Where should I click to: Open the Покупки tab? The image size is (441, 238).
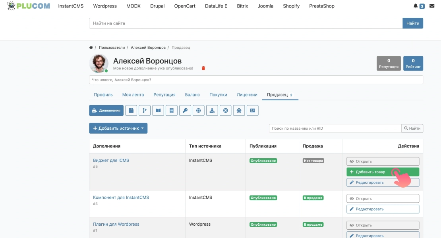pyautogui.click(x=218, y=95)
